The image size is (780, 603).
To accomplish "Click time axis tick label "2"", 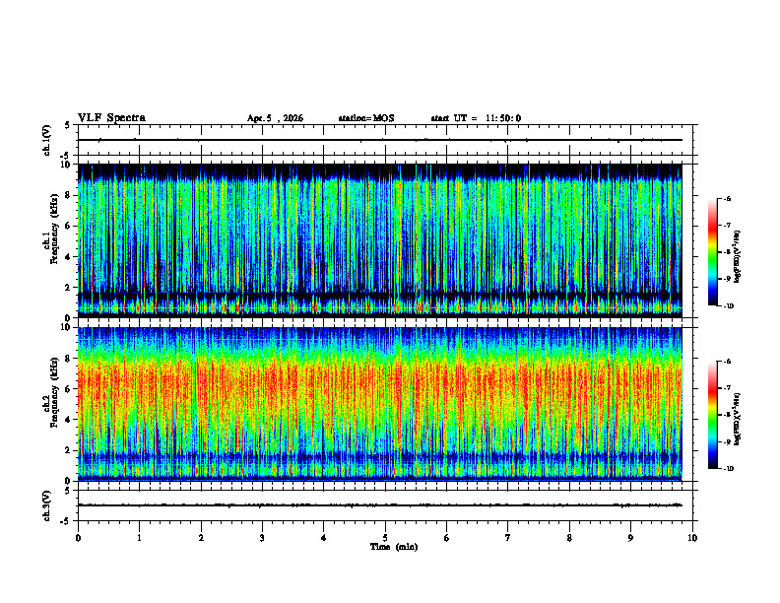I will click(201, 538).
